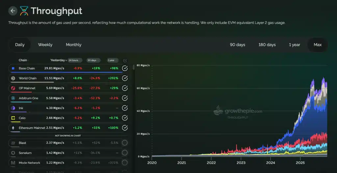Switch to the Daily tab
Viewport: 337px width, 173px height.
coord(20,45)
